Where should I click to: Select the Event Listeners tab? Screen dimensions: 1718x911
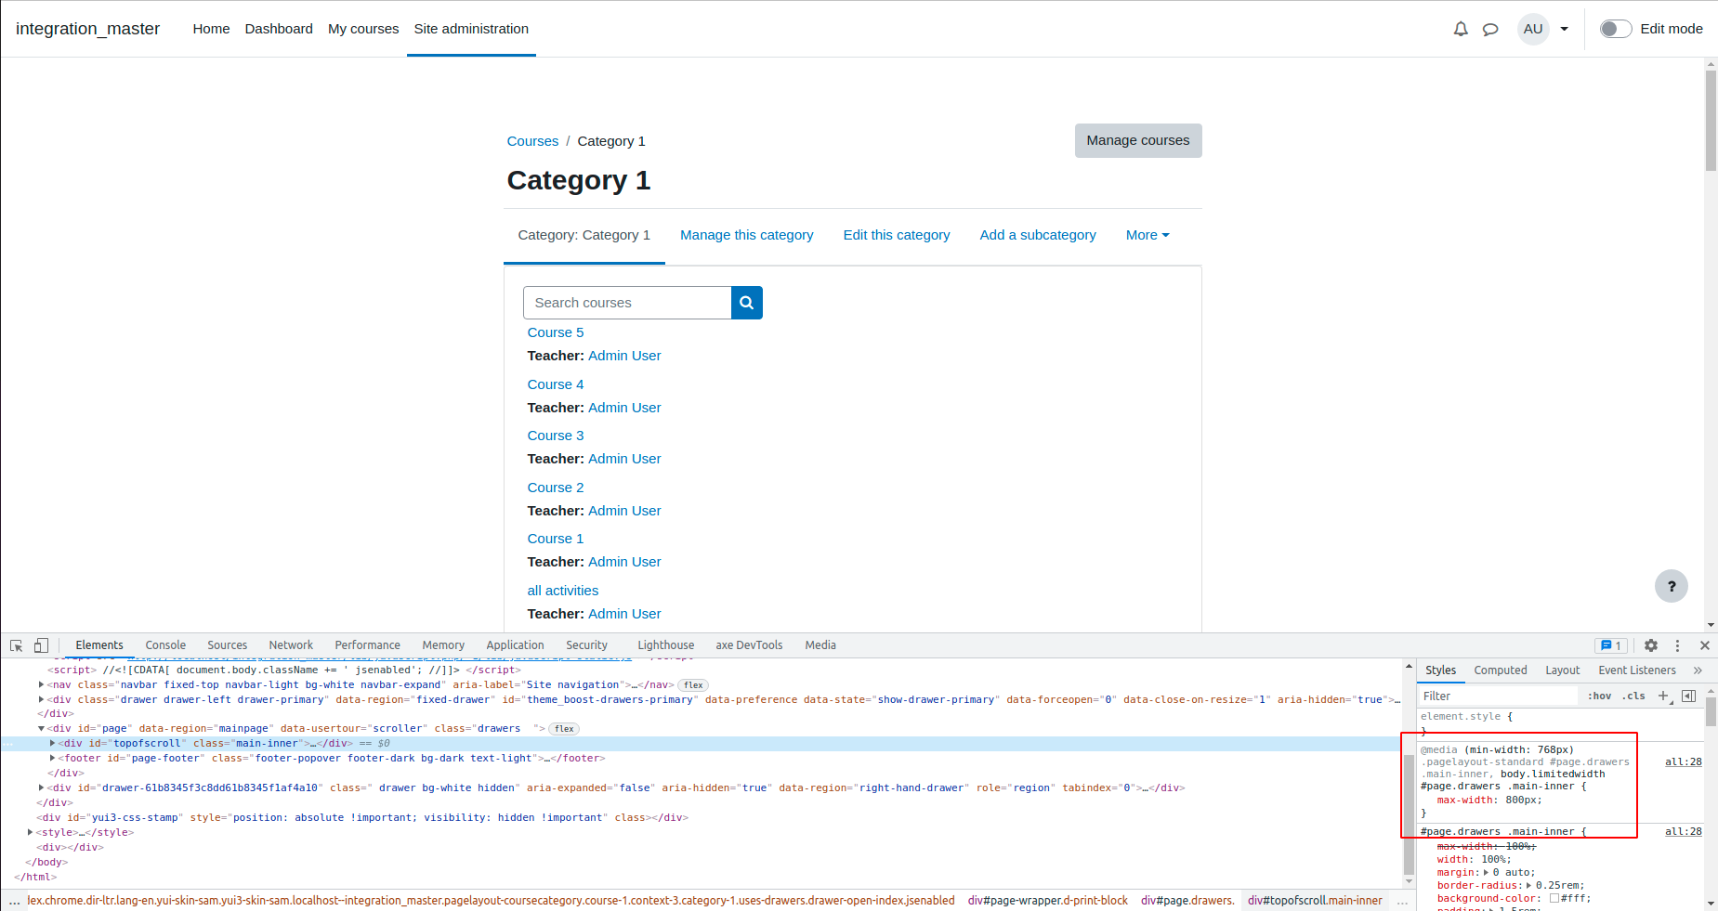coord(1636,670)
